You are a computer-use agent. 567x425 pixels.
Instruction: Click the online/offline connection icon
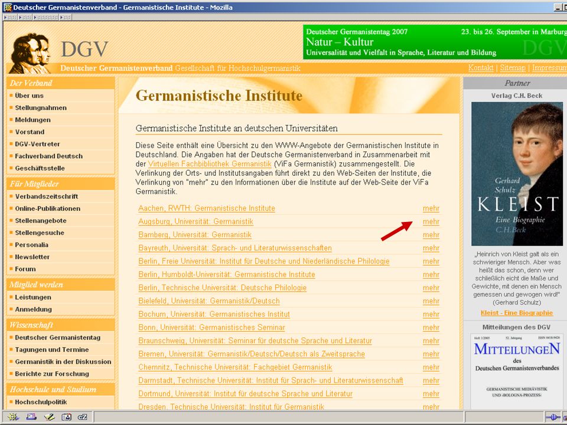pos(553,417)
